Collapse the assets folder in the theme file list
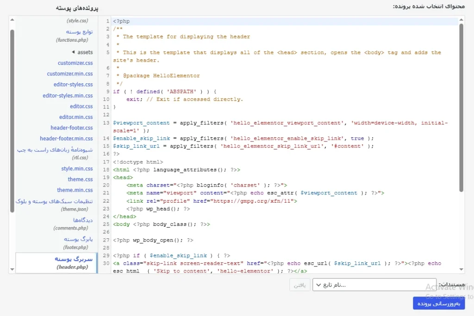Image resolution: width=474 pixels, height=316 pixels. (x=82, y=52)
